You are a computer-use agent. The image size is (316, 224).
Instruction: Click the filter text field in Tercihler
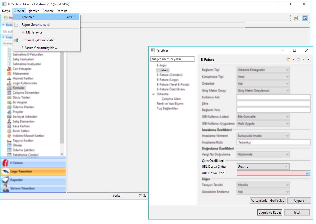[172, 59]
